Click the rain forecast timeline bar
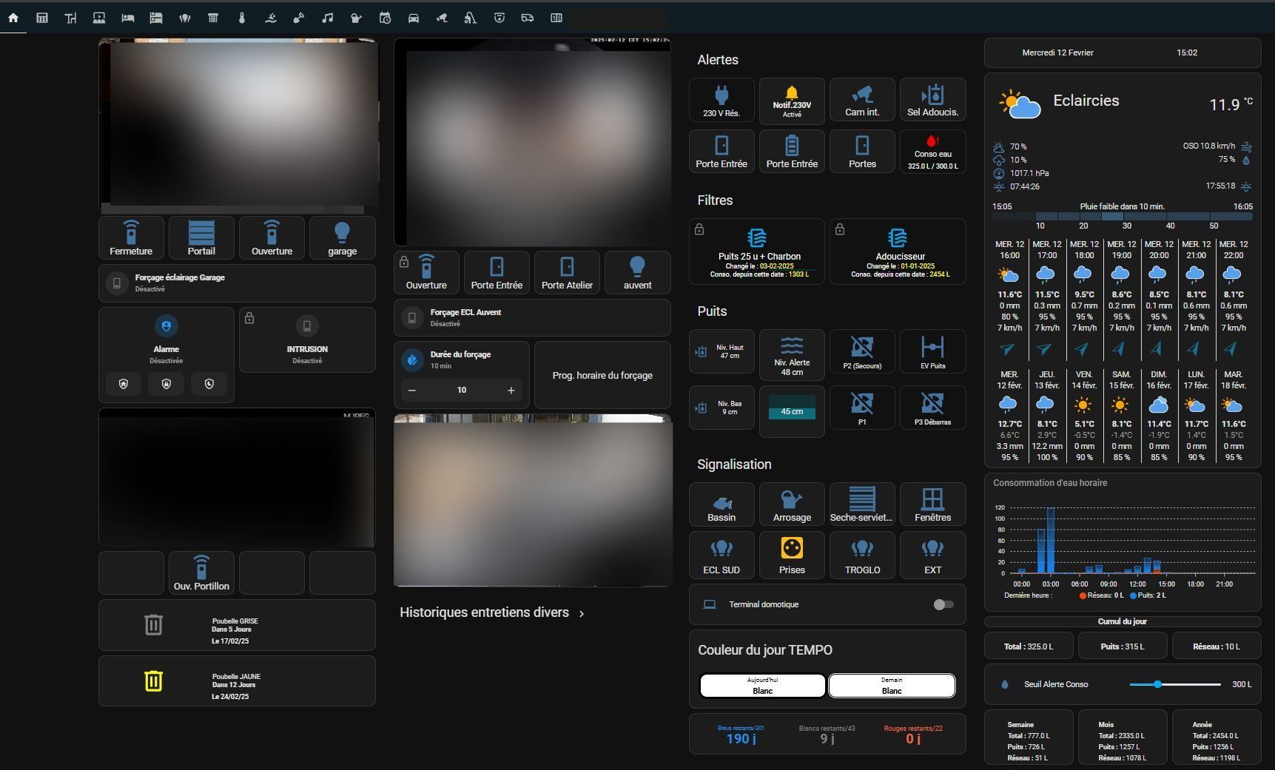Viewport: 1275px width, 770px height. click(1123, 217)
